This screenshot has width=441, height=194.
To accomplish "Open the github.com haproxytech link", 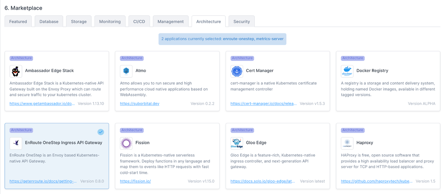I will tap(376, 181).
